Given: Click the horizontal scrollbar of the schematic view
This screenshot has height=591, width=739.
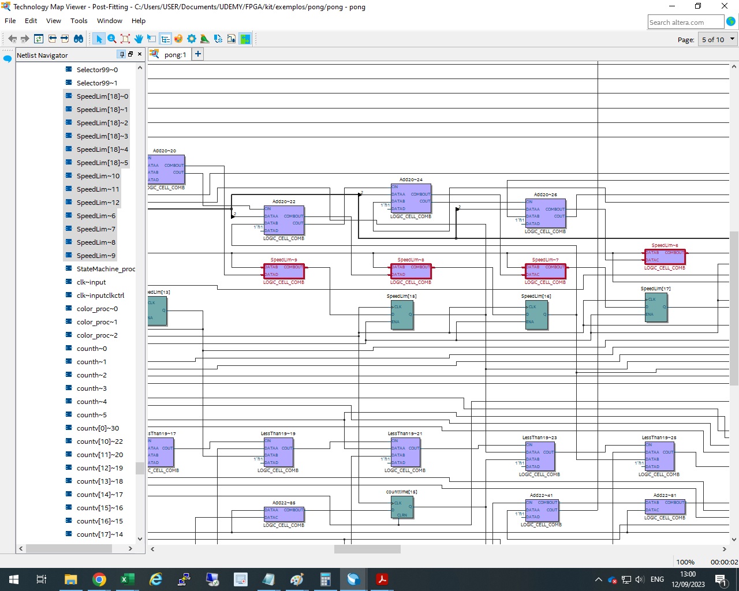Looking at the screenshot, I should click(366, 549).
